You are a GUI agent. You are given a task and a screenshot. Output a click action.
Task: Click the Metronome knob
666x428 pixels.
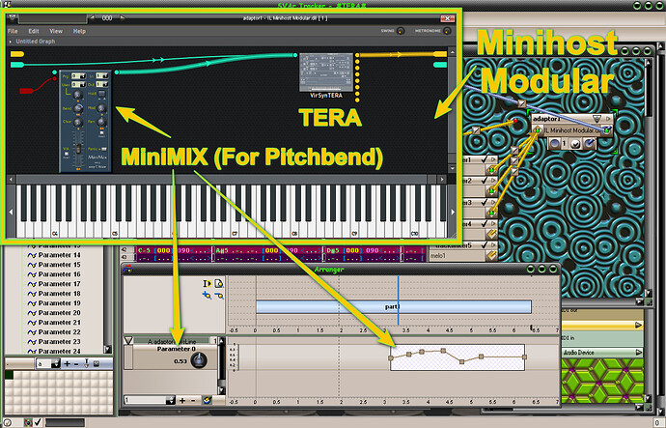(x=446, y=31)
